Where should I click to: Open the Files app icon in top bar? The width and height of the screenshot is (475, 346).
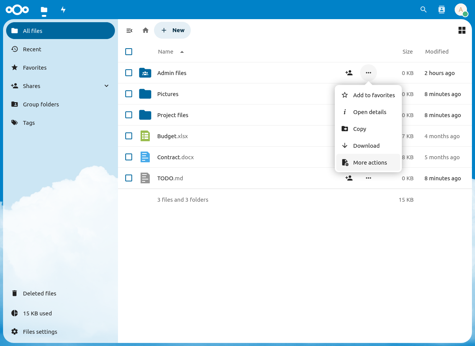coord(44,10)
